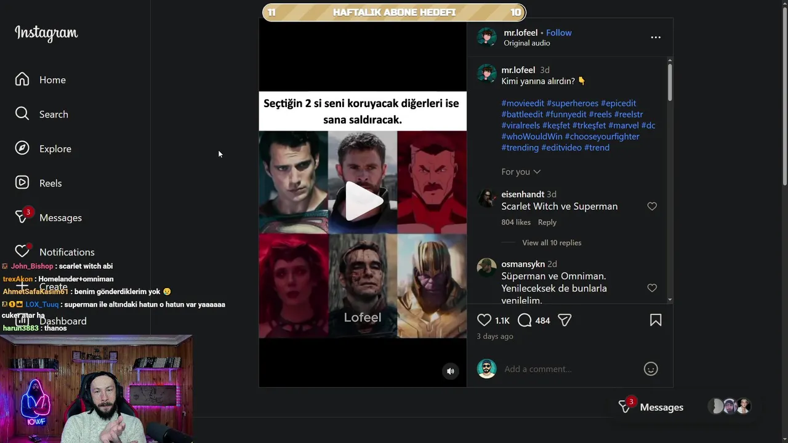This screenshot has height=443, width=788.
Task: Toggle the reel's sound speaker icon
Action: 451,371
